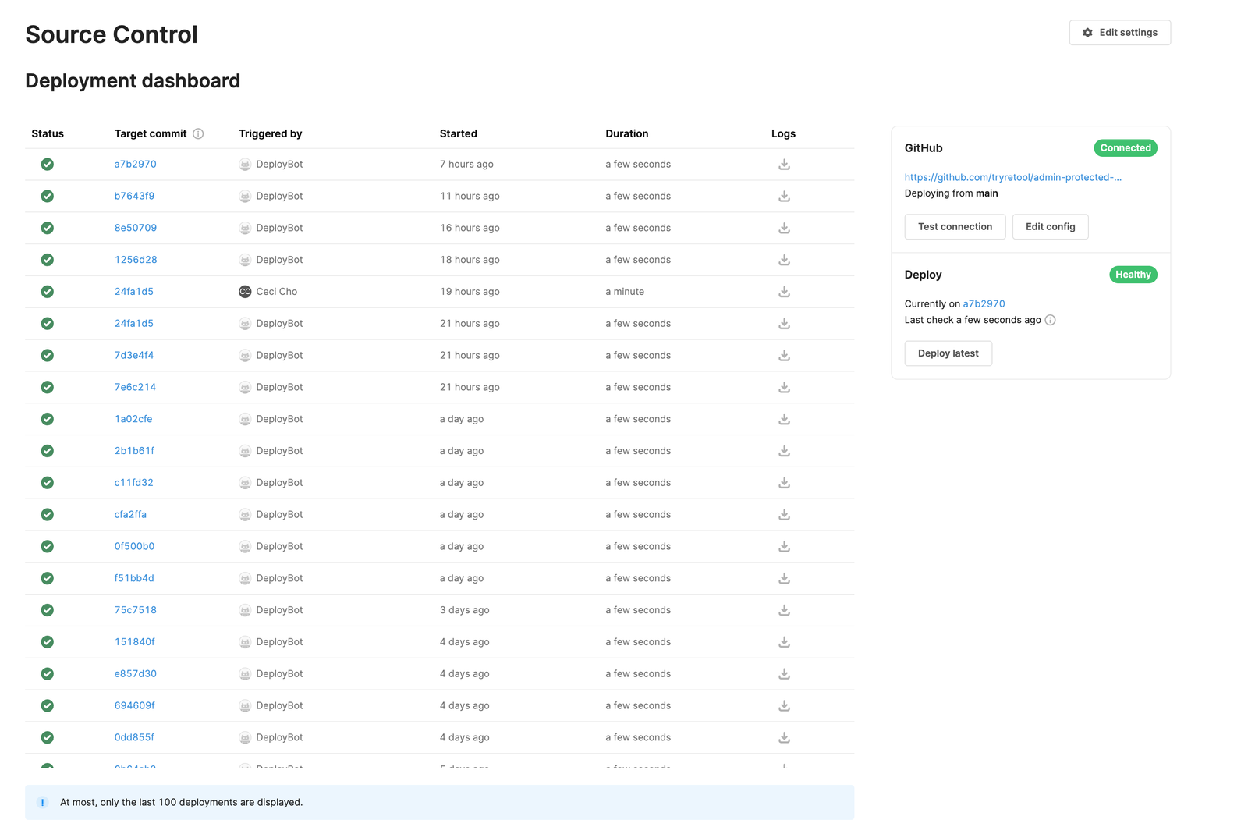The width and height of the screenshot is (1248, 827).
Task: Click '7 hours ago' started cell
Action: point(466,165)
